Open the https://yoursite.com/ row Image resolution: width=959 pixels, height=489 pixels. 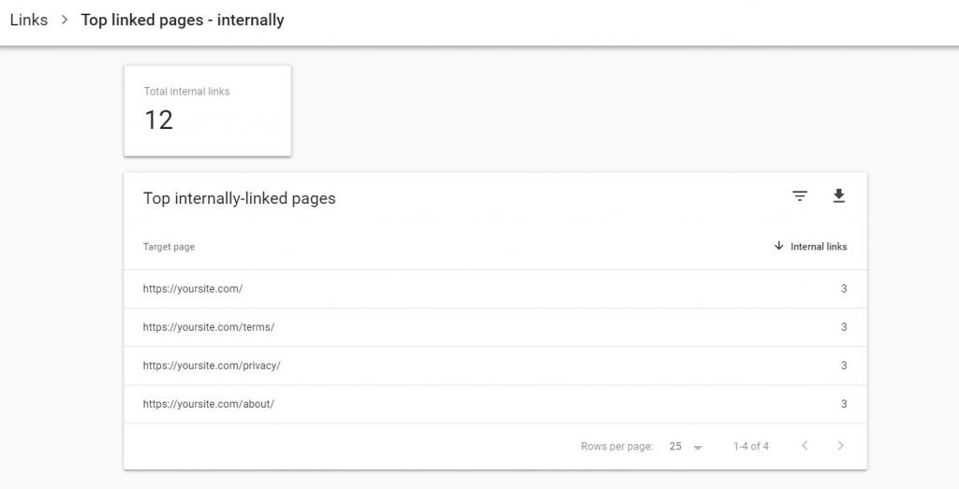193,289
